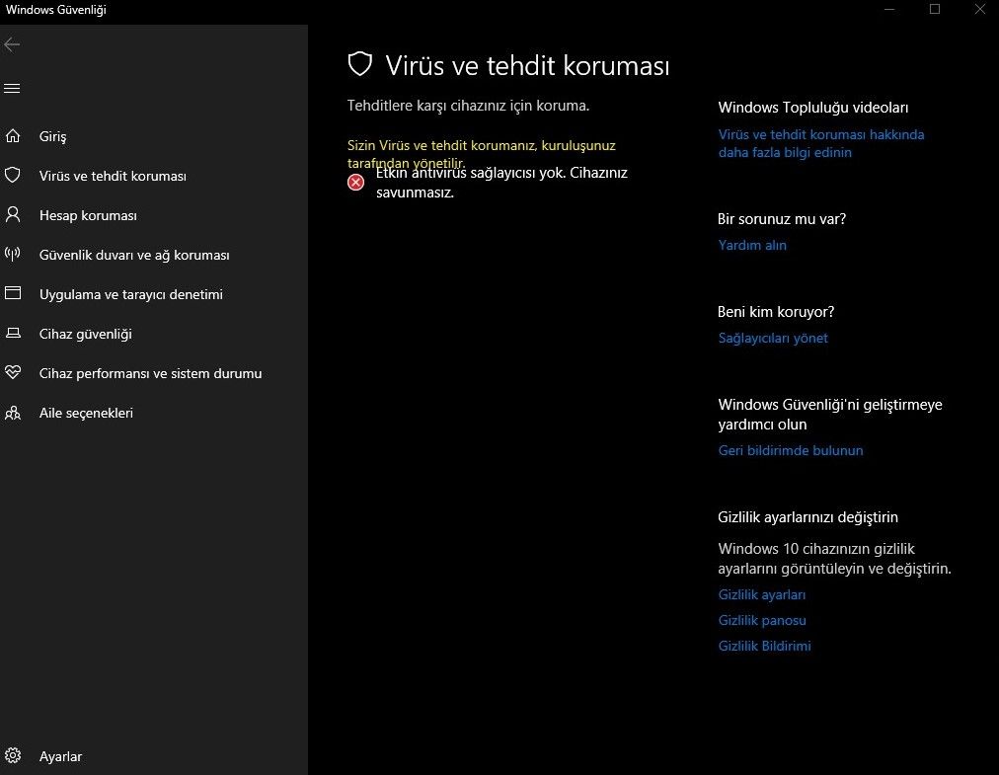The width and height of the screenshot is (999, 775).
Task: Click the Ayarlar gear icon
Action: pos(13,756)
